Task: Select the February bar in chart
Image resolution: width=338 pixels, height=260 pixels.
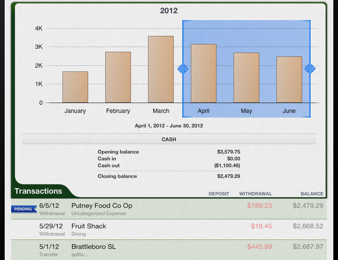Action: click(118, 77)
